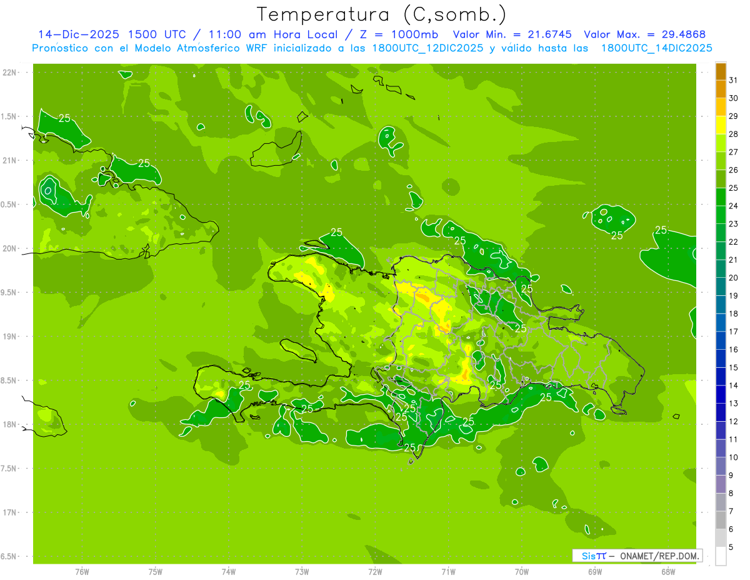Screen dimensions: 750x580
Task: Click the legend value "15"
Action: 734,367
